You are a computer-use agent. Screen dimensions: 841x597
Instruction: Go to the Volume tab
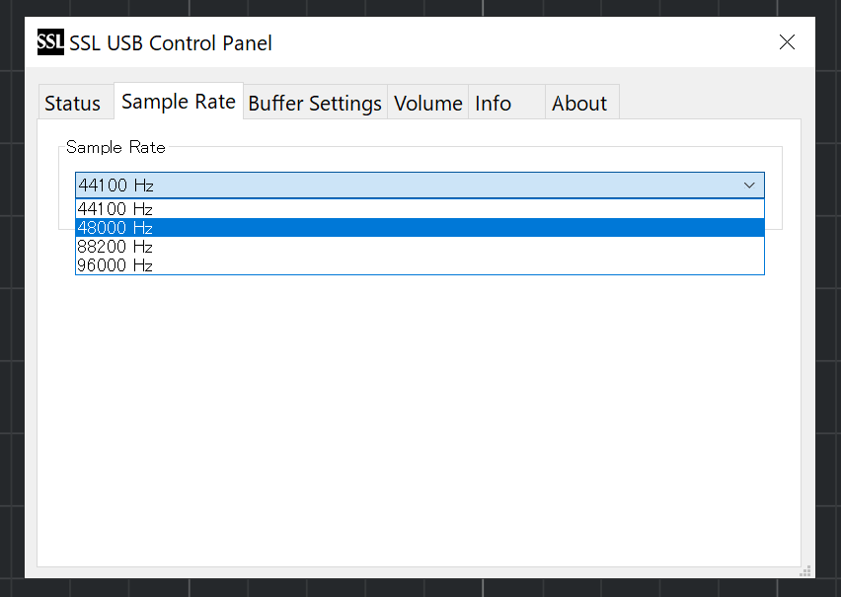click(x=428, y=103)
